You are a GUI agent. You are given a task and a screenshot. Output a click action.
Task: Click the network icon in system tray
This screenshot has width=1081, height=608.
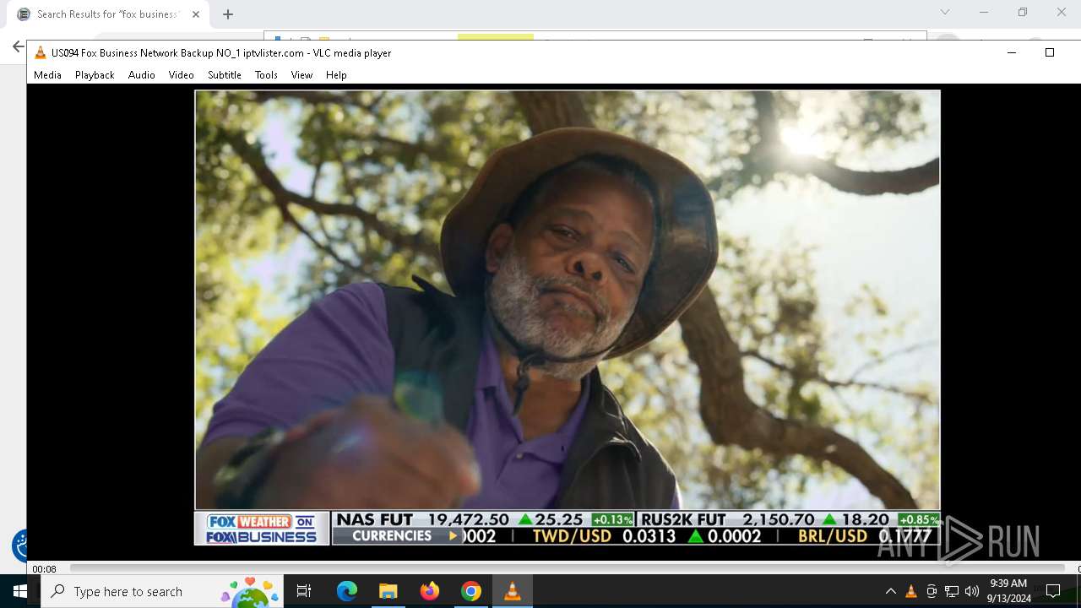click(952, 591)
